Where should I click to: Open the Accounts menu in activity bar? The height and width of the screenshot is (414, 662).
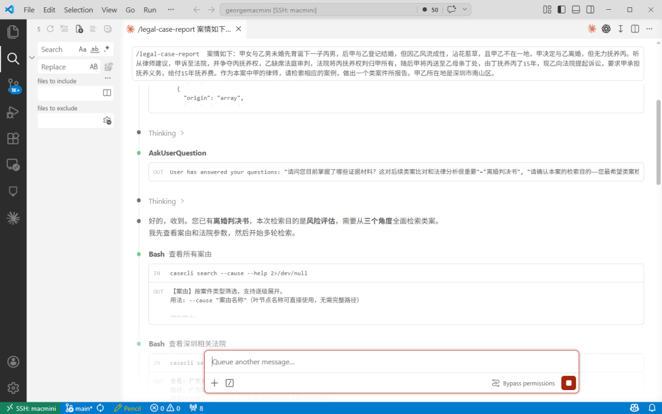point(13,362)
